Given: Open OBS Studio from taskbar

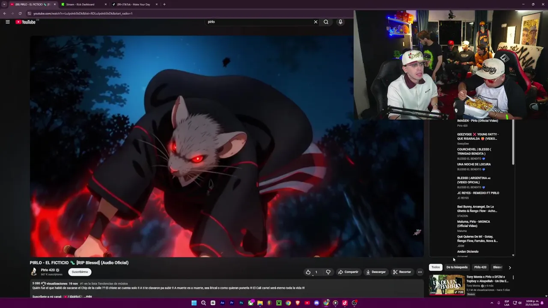Looking at the screenshot, I should pos(354,303).
